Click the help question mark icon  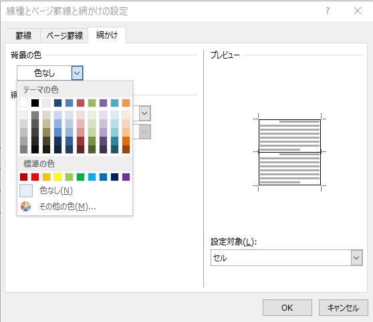pyautogui.click(x=328, y=11)
